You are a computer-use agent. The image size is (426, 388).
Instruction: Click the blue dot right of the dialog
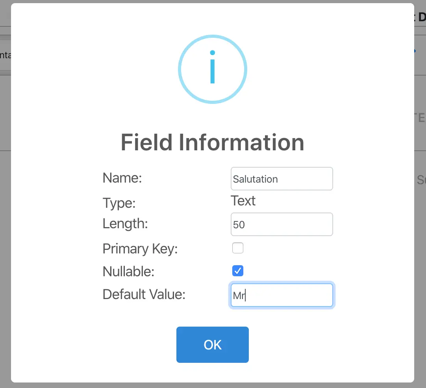415,51
